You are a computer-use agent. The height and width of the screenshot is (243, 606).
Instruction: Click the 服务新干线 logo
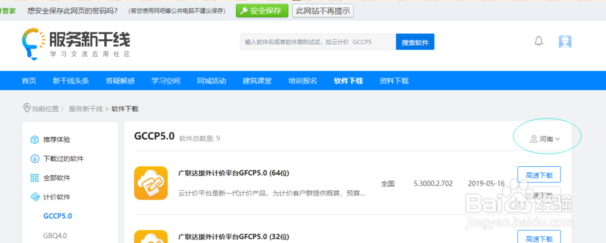[x=76, y=43]
